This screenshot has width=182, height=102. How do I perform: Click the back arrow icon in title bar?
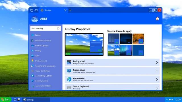[36, 10]
